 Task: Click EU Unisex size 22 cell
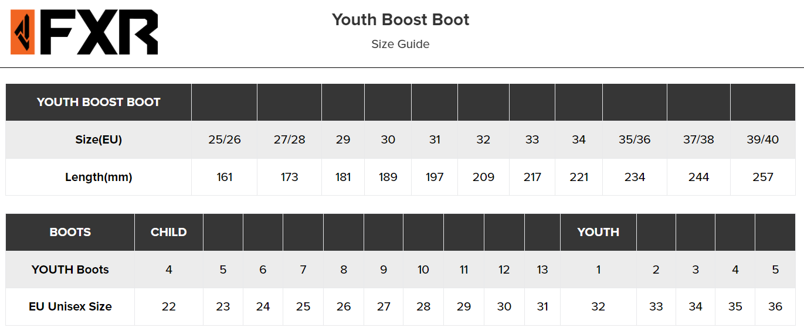[169, 306]
